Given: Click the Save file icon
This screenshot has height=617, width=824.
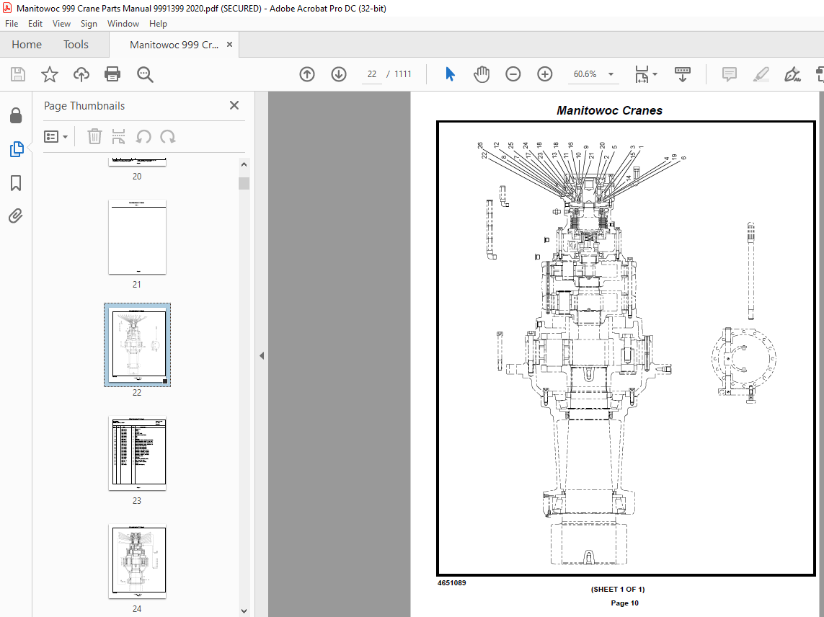Looking at the screenshot, I should tap(18, 74).
